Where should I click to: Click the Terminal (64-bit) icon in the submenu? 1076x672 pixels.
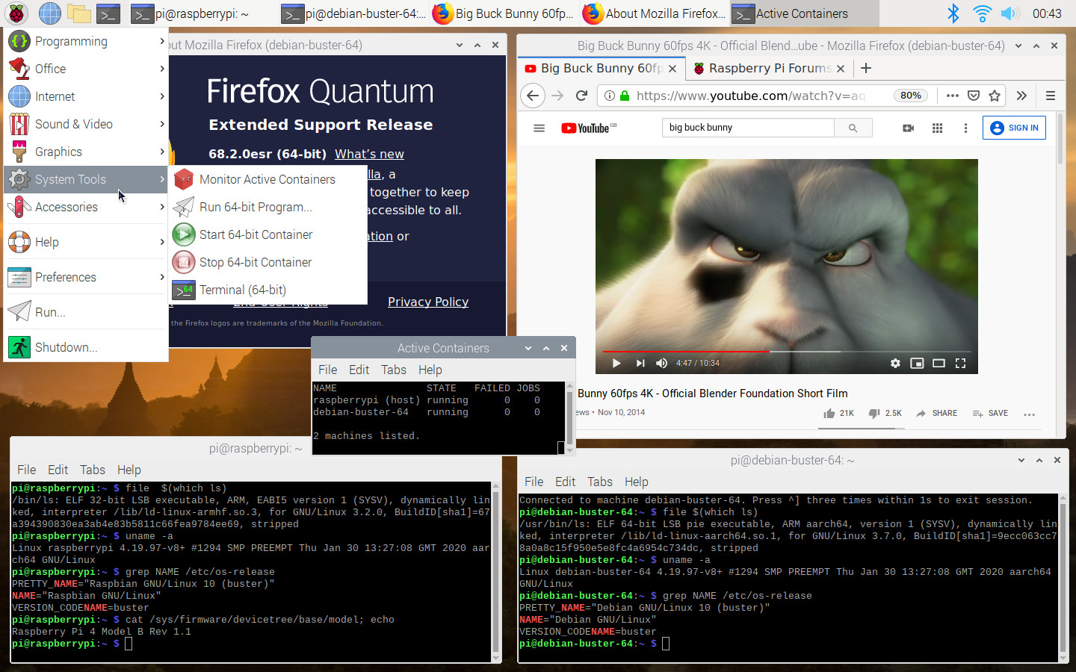(184, 290)
